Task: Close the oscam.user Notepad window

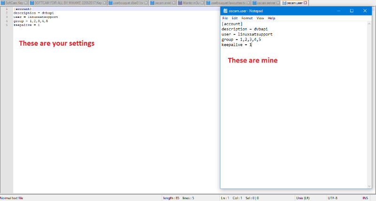Action: 365,11
